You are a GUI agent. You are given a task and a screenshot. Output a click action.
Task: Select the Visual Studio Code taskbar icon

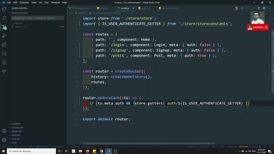[108, 151]
